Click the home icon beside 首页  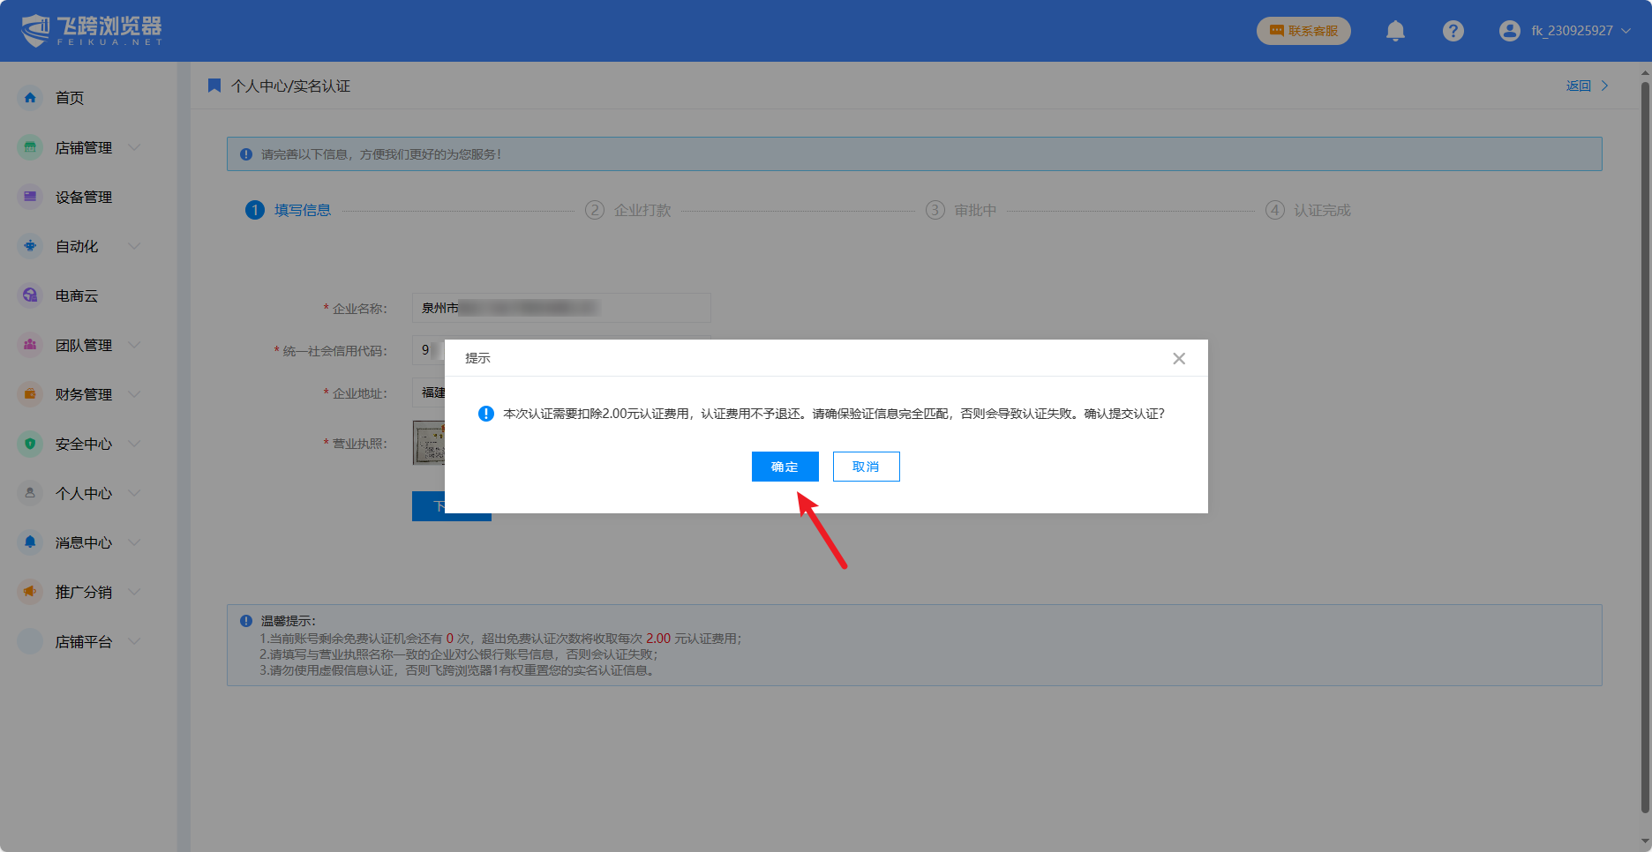pos(30,98)
